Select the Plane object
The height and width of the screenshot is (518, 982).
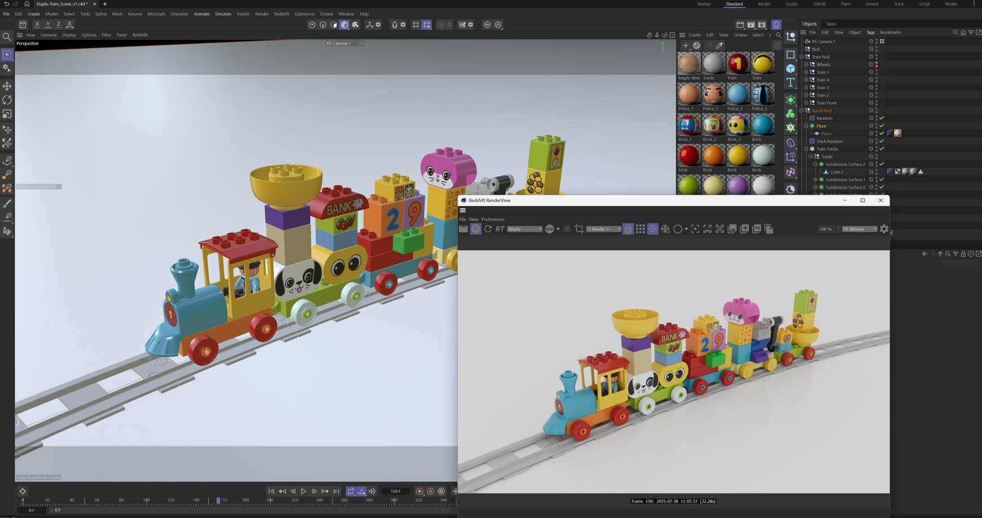[x=826, y=134]
